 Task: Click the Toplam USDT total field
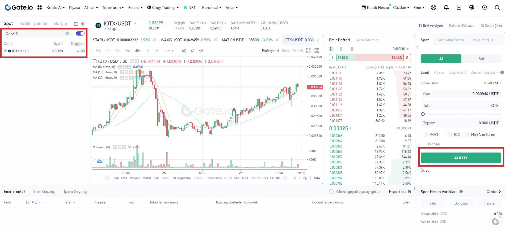pyautogui.click(x=461, y=123)
